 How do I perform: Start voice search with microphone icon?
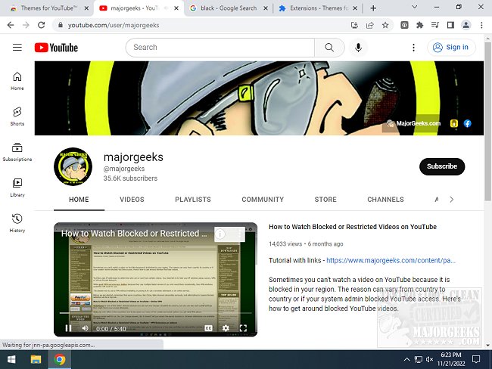click(x=358, y=48)
